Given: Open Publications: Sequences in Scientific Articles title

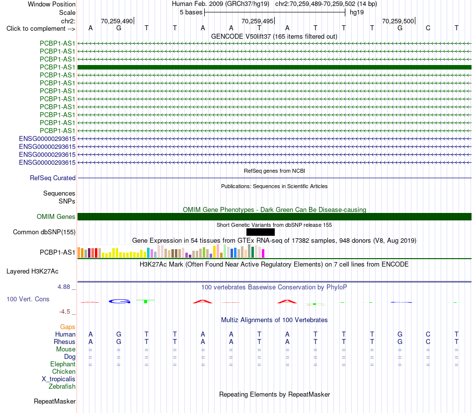Looking at the screenshot, I should tap(274, 186).
